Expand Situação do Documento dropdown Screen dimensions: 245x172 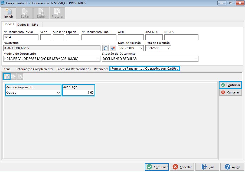pyautogui.click(x=196, y=59)
